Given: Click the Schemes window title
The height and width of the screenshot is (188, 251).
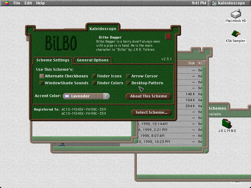Looking at the screenshot, I should [x=217, y=108].
